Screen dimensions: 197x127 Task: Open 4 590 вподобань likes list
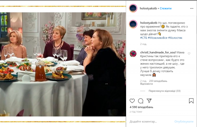(x=141, y=107)
